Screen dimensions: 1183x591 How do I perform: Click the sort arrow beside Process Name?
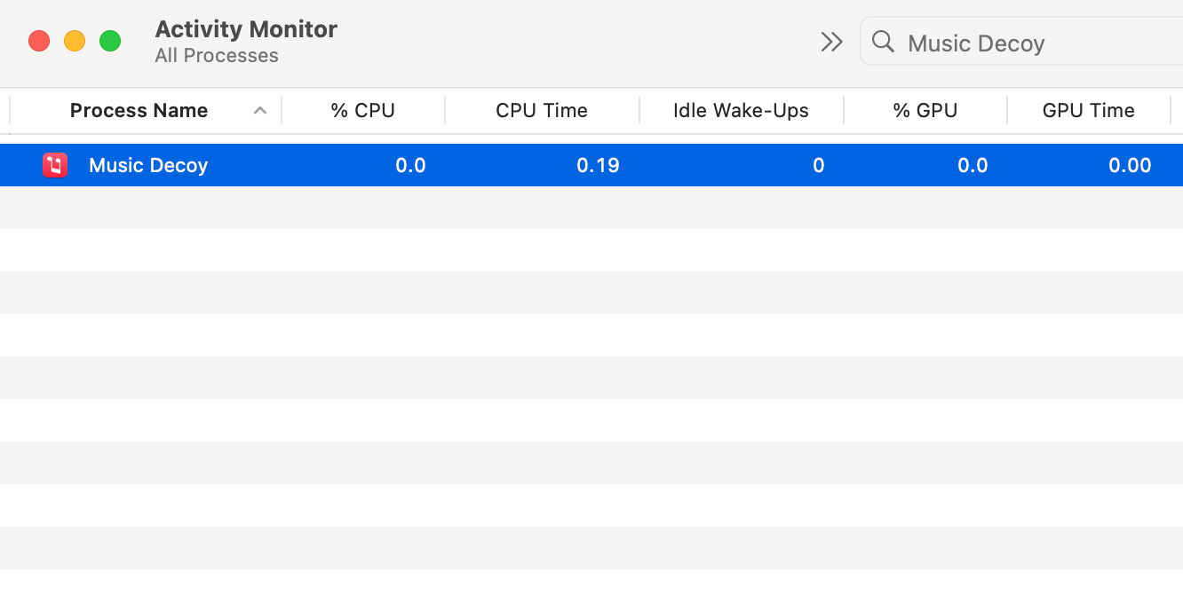(260, 111)
